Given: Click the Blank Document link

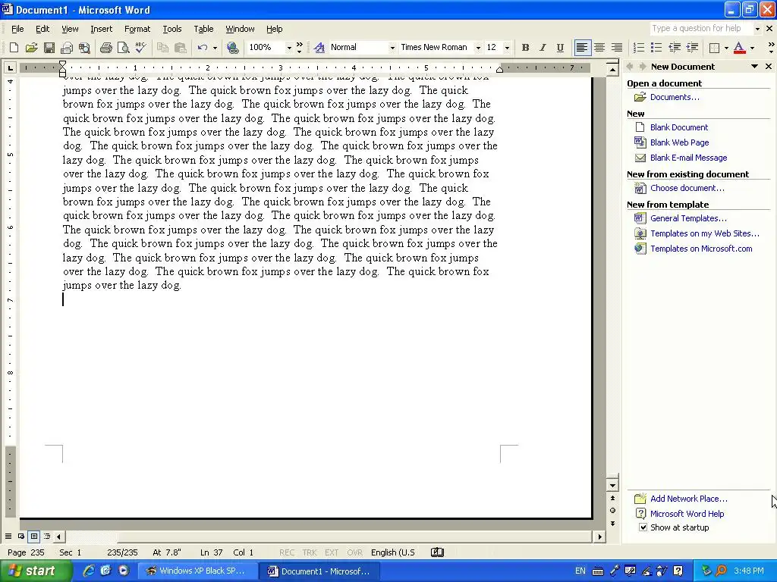Looking at the screenshot, I should (679, 127).
